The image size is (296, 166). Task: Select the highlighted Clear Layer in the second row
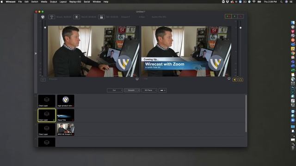47,115
